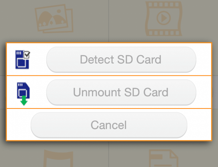Select the Detect SD Card menu row
218x167 pixels.
(109, 59)
